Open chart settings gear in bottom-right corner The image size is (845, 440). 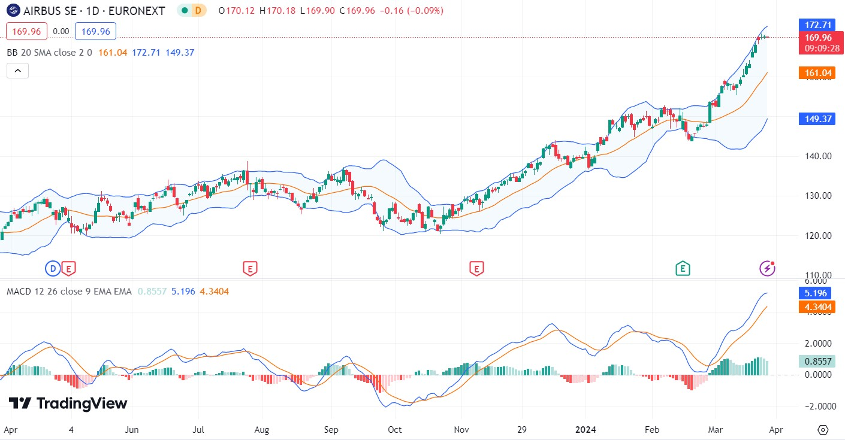pyautogui.click(x=823, y=430)
